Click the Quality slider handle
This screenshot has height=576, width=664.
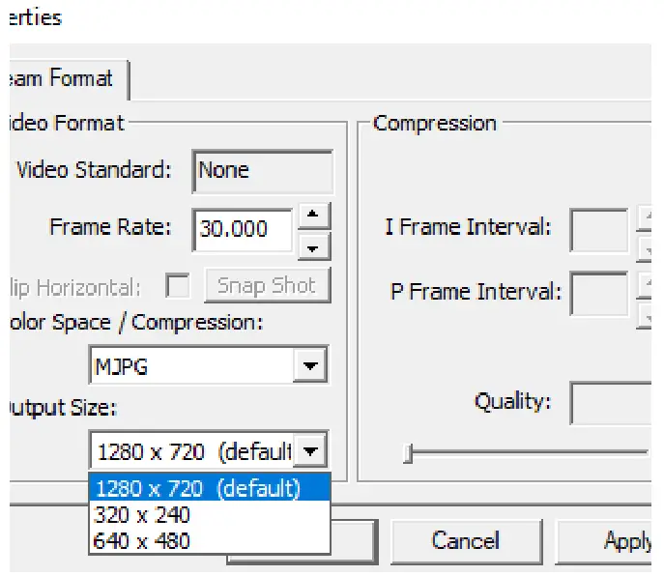pos(408,452)
